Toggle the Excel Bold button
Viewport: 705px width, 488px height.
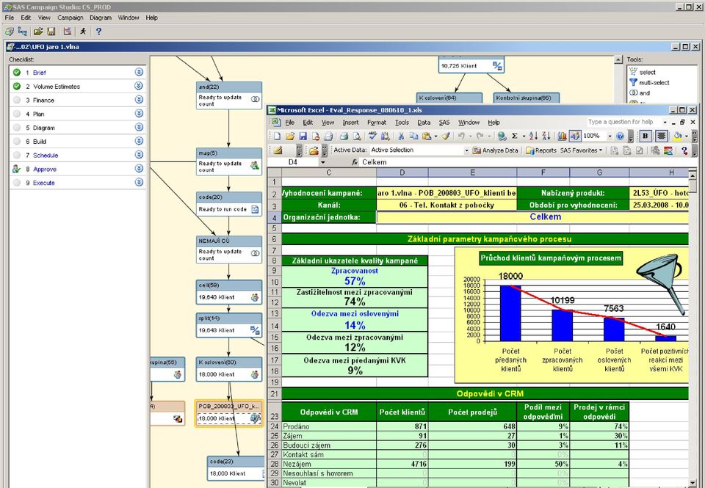(646, 136)
